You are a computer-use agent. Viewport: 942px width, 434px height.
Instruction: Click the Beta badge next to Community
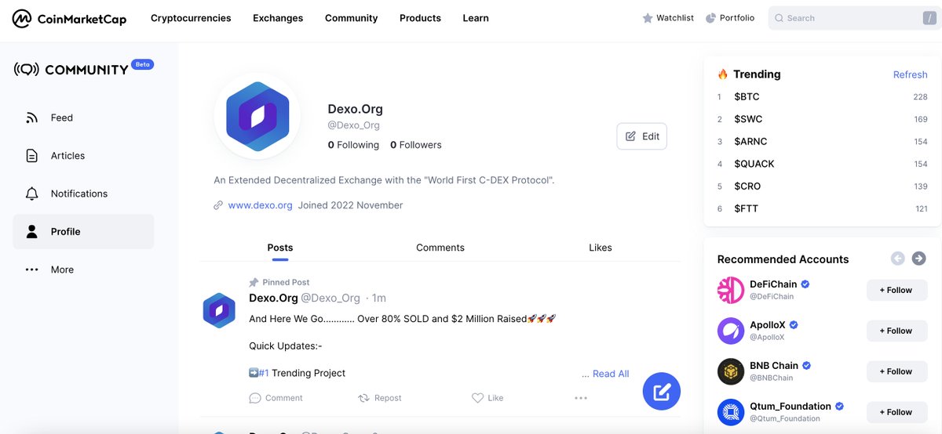[142, 64]
